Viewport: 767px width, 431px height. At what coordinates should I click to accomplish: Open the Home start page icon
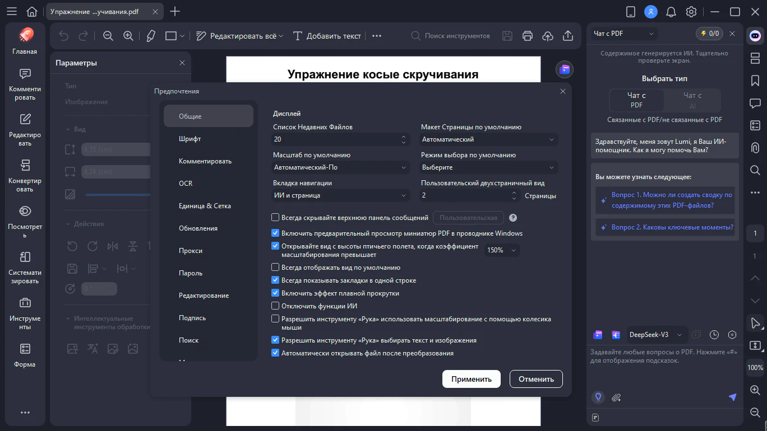coord(32,11)
